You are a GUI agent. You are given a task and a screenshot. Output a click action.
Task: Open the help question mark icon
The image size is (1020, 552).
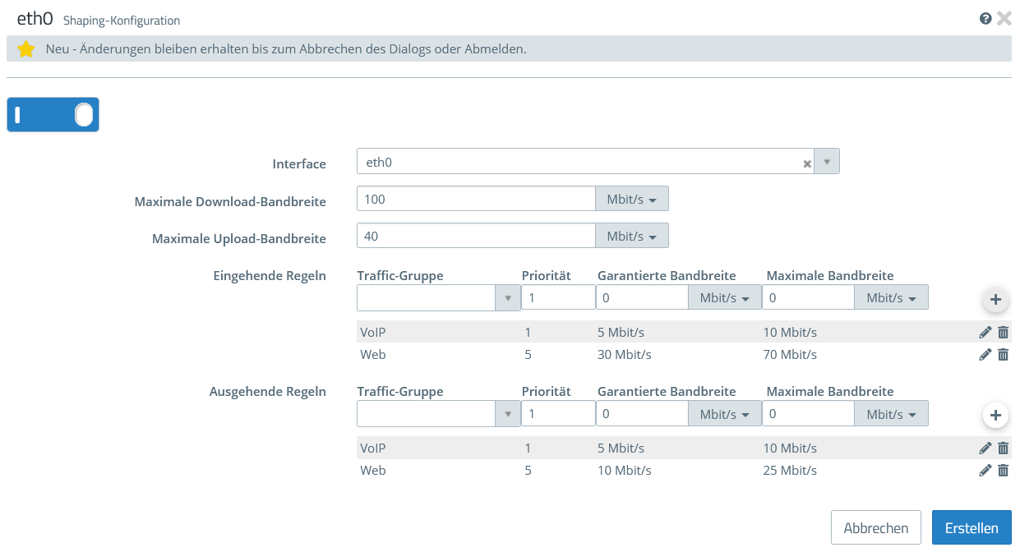click(985, 19)
